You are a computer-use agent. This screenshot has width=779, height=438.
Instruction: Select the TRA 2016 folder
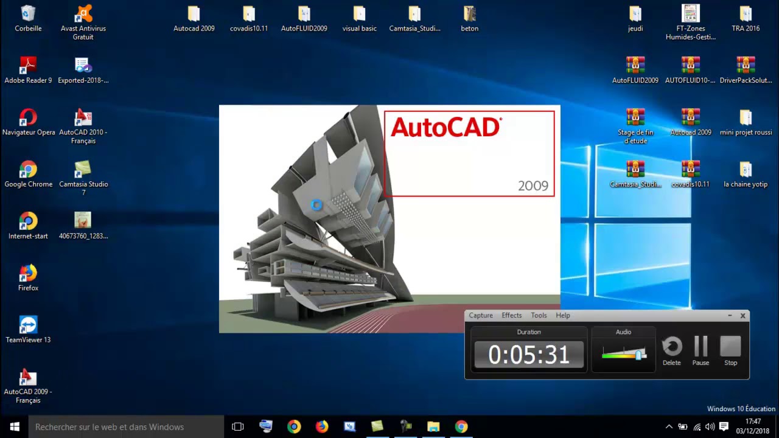tap(746, 18)
